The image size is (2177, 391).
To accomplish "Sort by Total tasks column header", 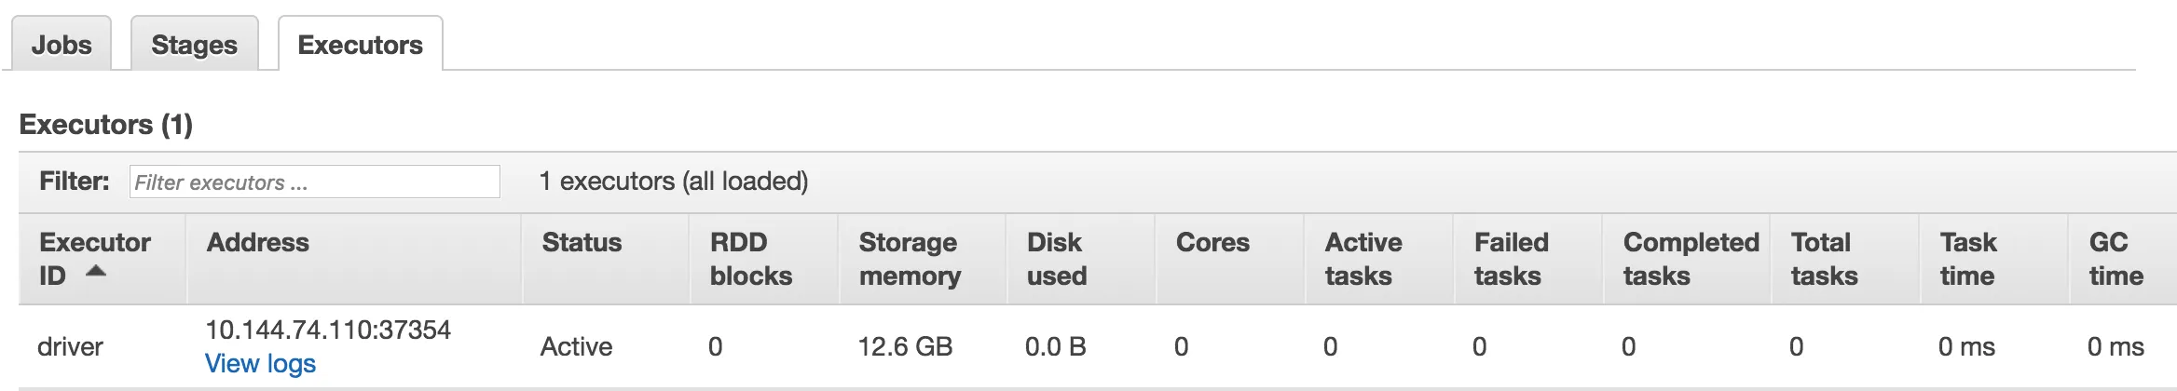I will (1824, 259).
